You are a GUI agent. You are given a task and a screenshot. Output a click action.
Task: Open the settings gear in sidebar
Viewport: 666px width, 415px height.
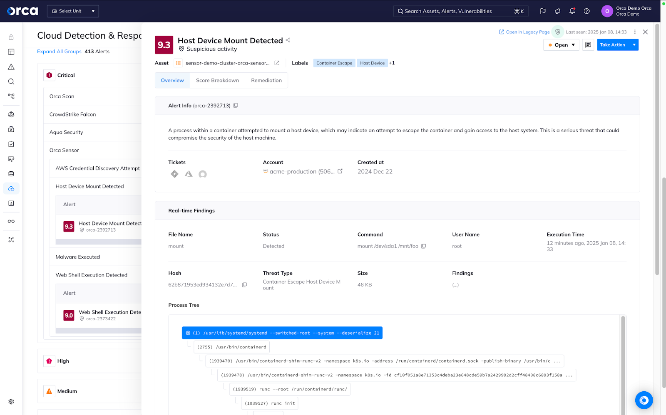pos(11,402)
